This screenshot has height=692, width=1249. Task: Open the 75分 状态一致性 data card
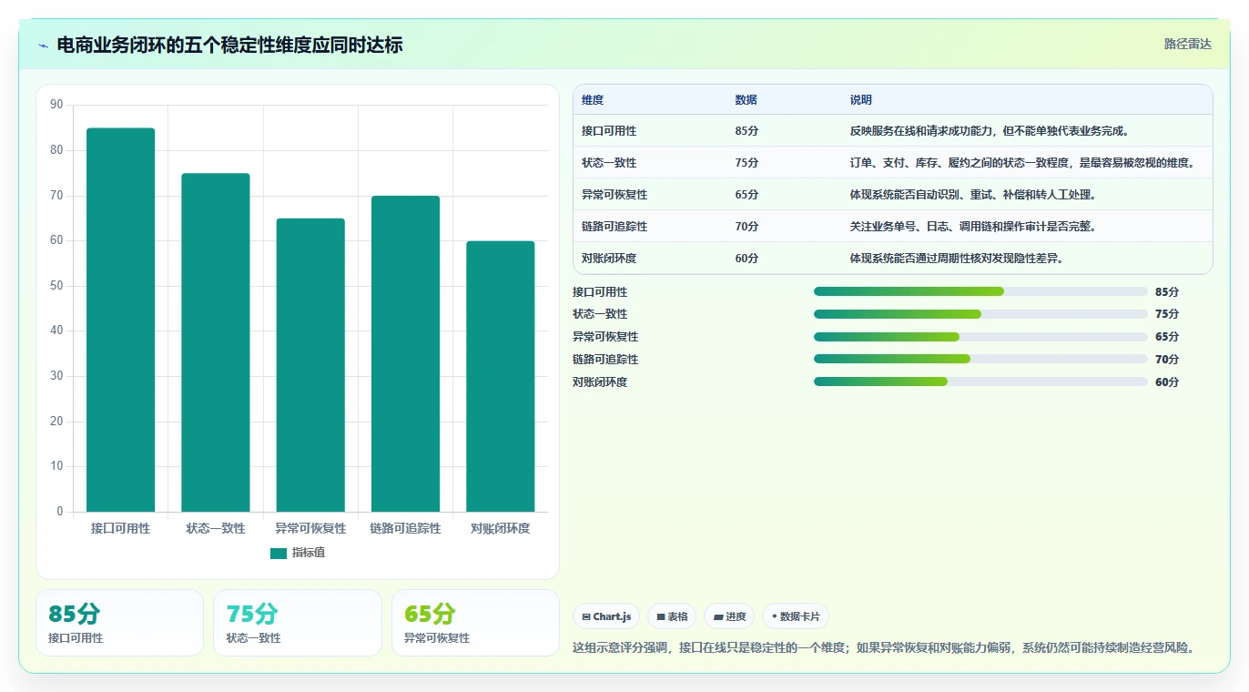tap(298, 623)
